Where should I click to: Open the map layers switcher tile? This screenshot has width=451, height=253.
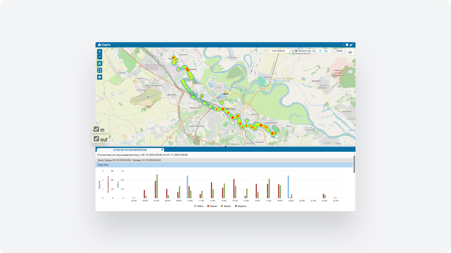[x=350, y=52]
